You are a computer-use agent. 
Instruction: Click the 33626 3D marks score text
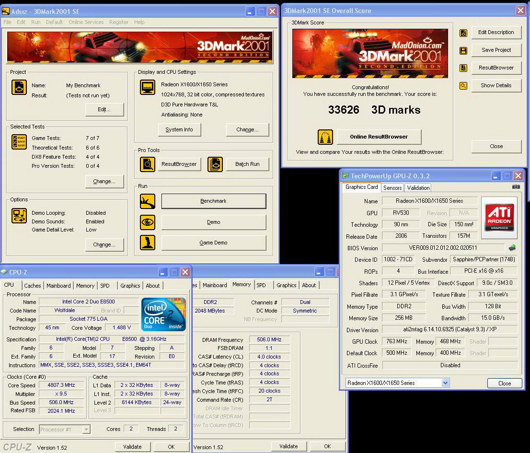click(x=374, y=109)
